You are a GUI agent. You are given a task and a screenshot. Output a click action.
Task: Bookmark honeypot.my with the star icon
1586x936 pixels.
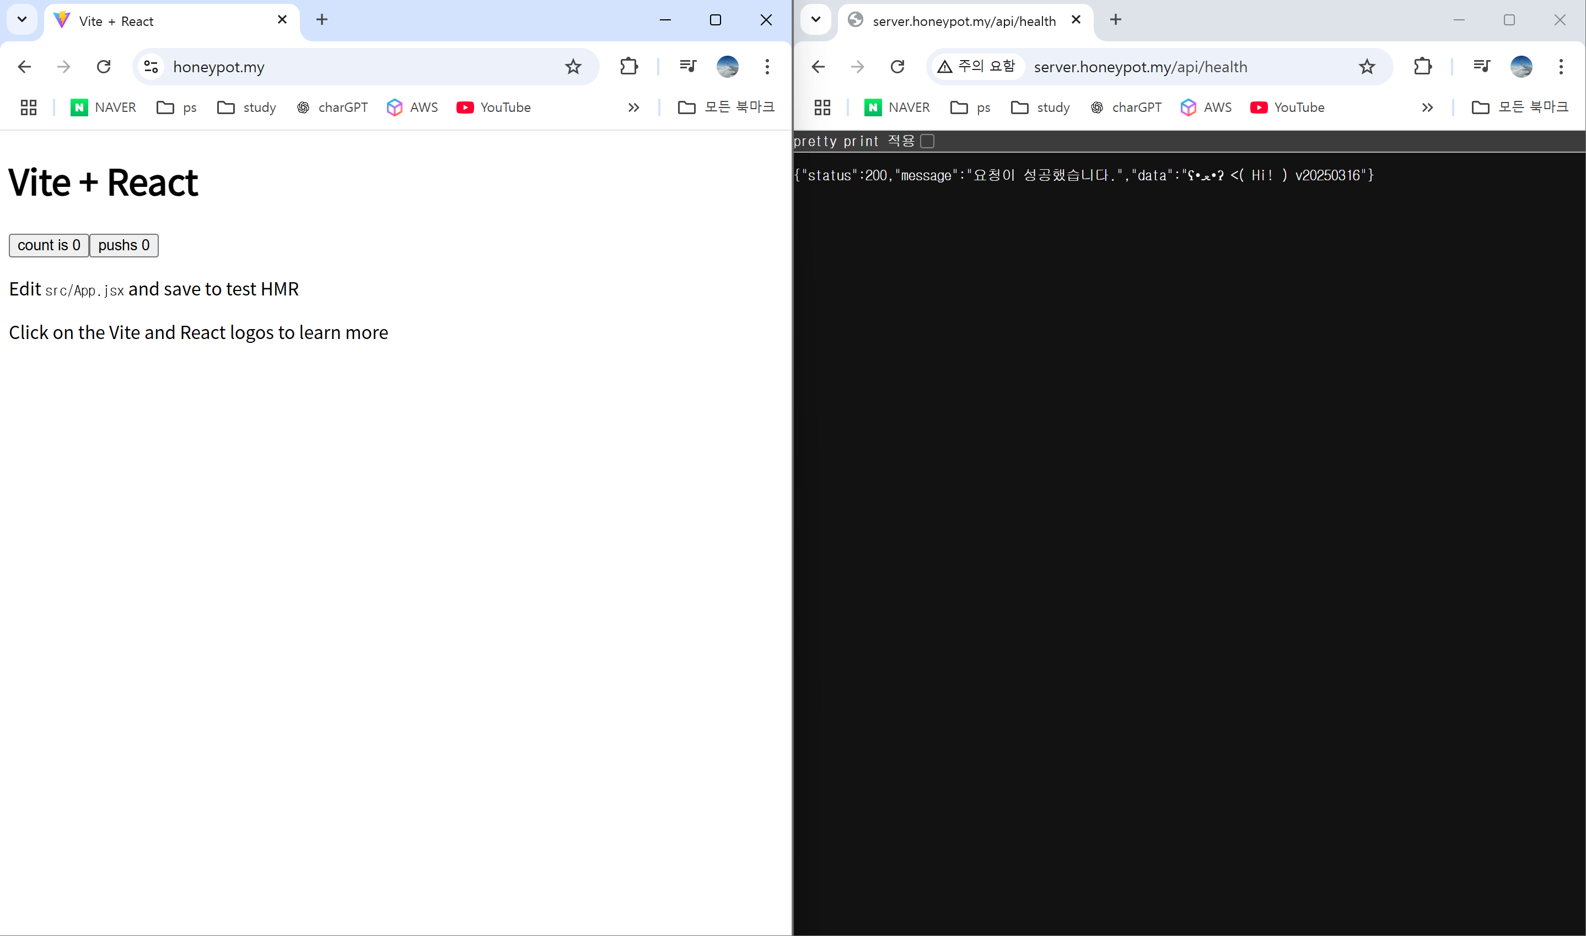pyautogui.click(x=573, y=66)
